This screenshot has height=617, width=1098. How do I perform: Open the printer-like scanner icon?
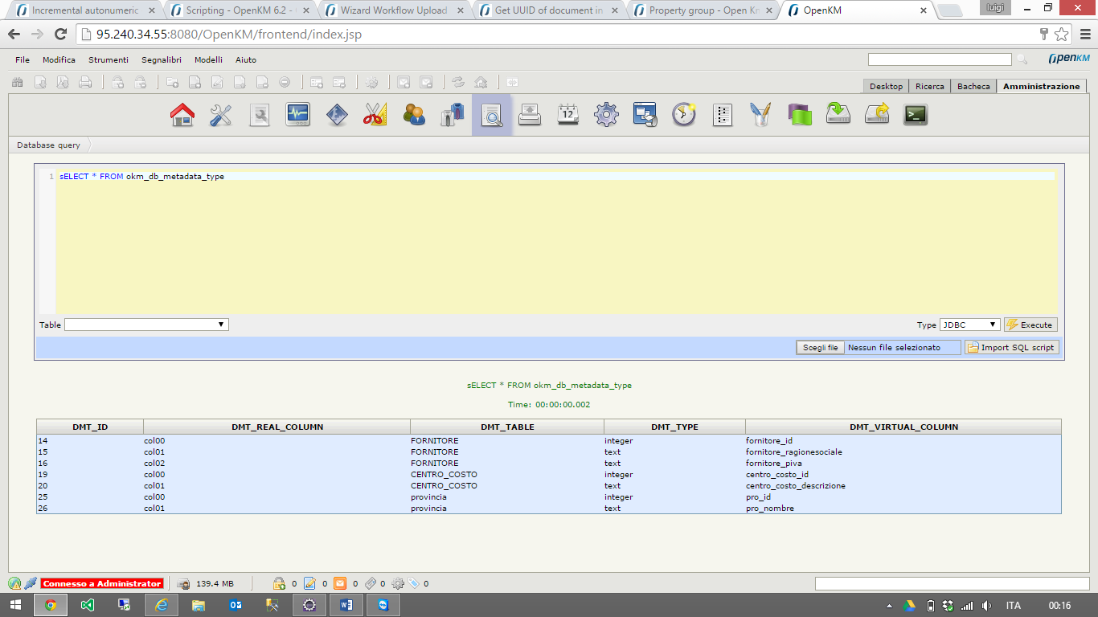pyautogui.click(x=530, y=115)
